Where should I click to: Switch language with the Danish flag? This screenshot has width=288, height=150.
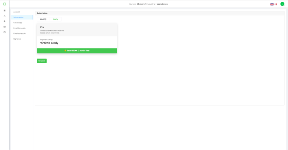276,4
